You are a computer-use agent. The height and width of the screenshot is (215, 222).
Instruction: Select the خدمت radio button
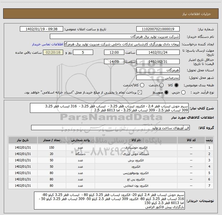161,85
